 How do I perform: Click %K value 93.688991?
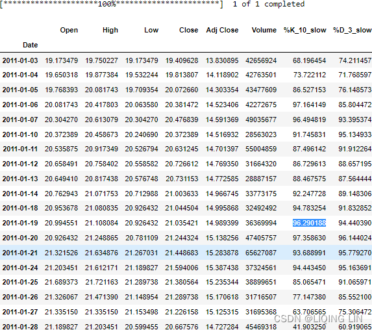point(309,253)
